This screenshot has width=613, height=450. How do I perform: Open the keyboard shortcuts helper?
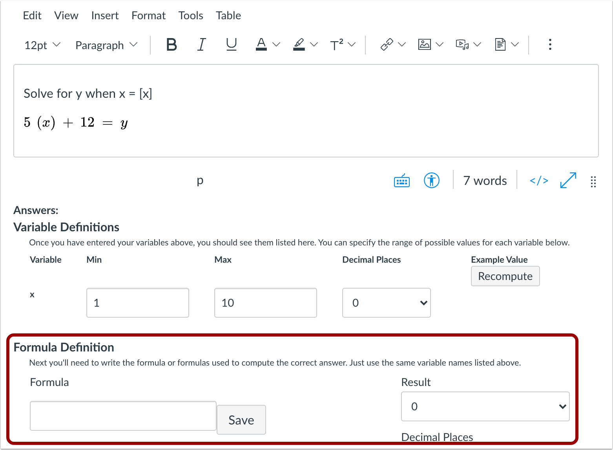401,181
